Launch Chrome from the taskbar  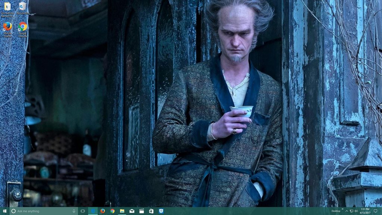(x=112, y=211)
